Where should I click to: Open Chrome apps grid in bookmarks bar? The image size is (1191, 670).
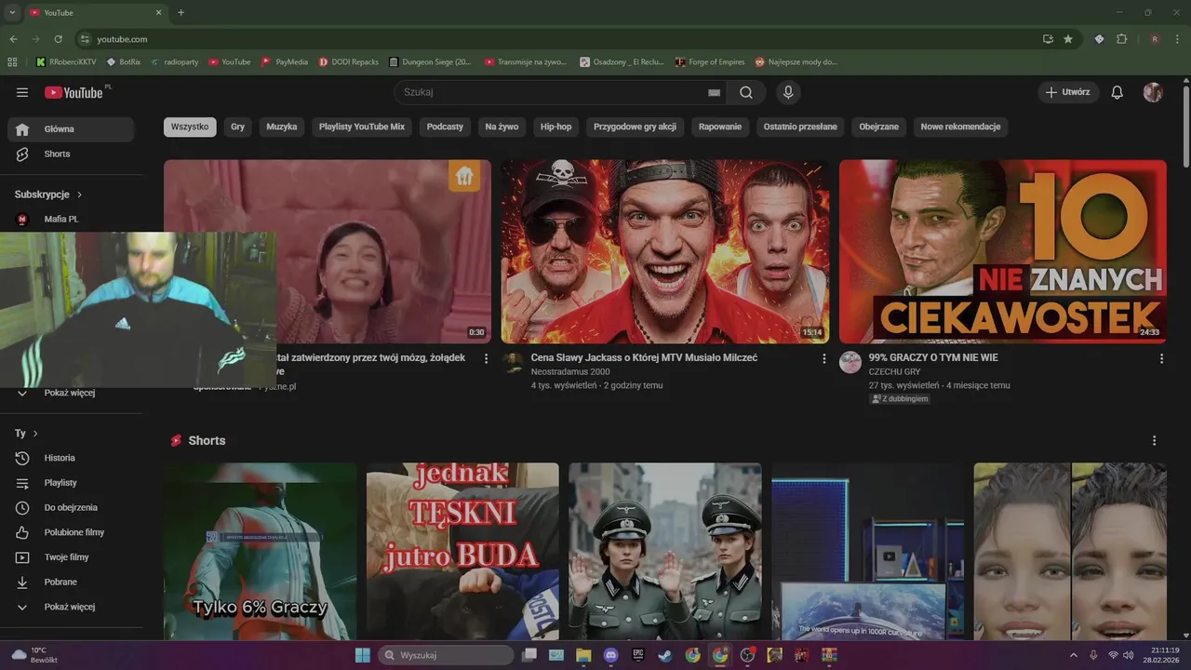(x=12, y=61)
